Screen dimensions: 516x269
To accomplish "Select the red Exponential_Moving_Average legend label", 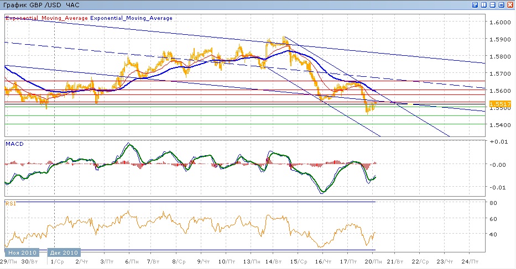I will tap(46, 18).
